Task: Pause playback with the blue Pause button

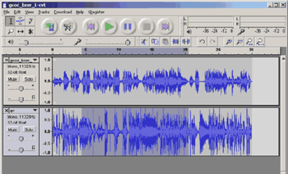Action: point(128,27)
